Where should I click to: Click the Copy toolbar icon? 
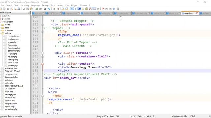(x=28, y=9)
